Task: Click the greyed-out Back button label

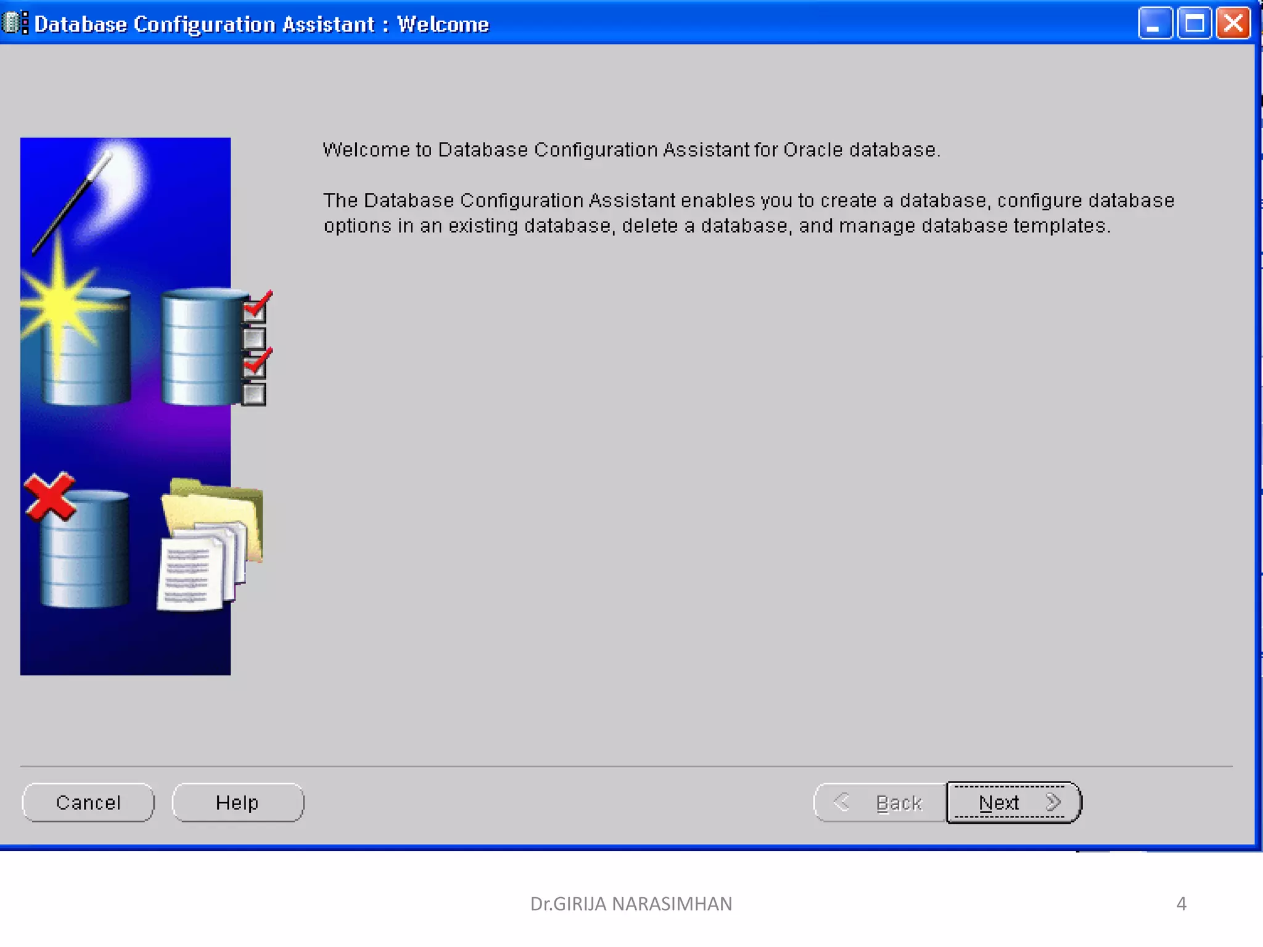Action: click(x=899, y=803)
